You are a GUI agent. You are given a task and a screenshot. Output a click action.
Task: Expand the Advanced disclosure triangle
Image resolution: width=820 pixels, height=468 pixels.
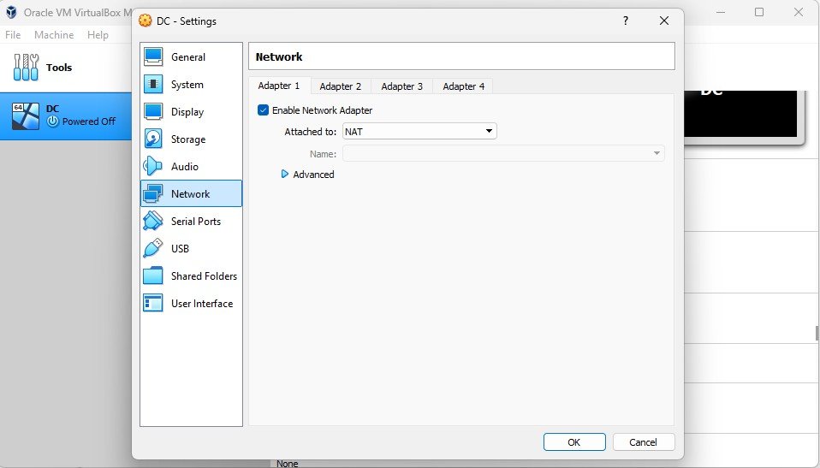click(x=284, y=175)
